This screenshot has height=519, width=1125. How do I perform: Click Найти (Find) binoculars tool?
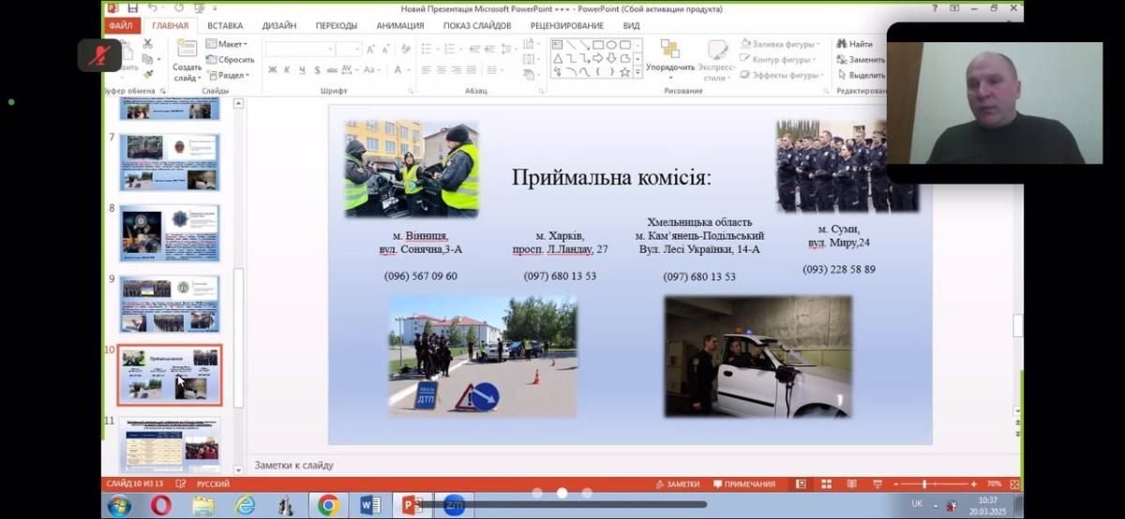click(x=855, y=44)
